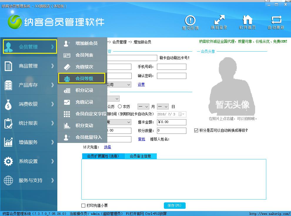
Task: Toggle 积分是否可以自动转换成等级 checkbox
Action: coord(196,130)
